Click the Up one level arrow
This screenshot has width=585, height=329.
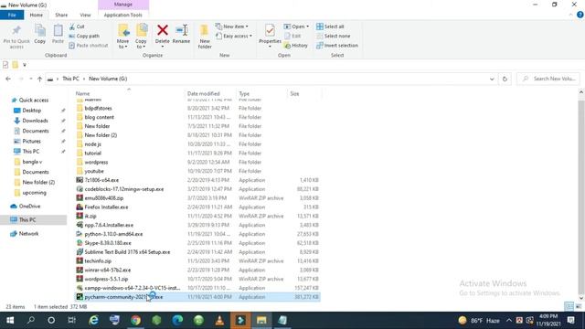(x=39, y=79)
